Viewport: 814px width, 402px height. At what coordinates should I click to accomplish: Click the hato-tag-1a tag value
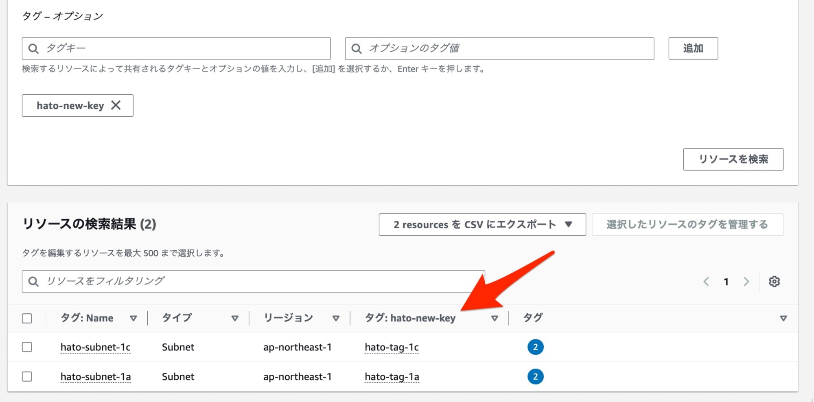[x=392, y=377]
